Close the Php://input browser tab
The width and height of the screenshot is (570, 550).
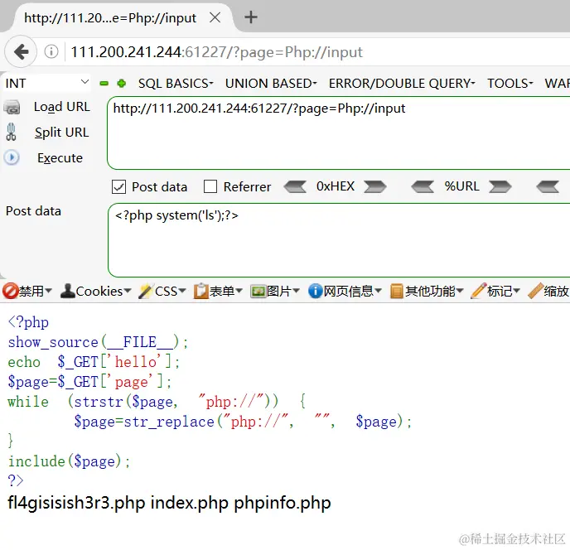[x=215, y=17]
